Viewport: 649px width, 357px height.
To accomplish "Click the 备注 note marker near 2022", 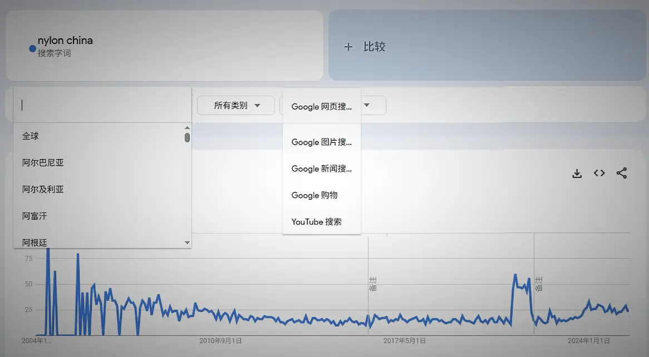I will [538, 284].
